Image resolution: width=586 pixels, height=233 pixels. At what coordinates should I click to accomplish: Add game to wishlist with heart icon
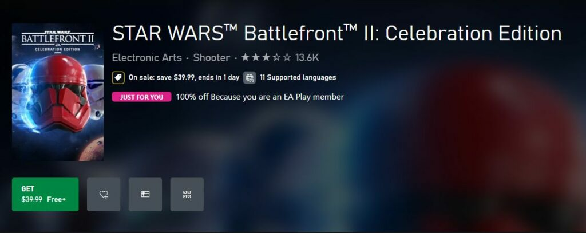104,194
